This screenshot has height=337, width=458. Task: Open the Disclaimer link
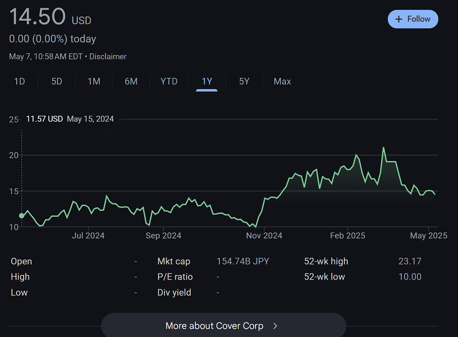[x=108, y=56]
